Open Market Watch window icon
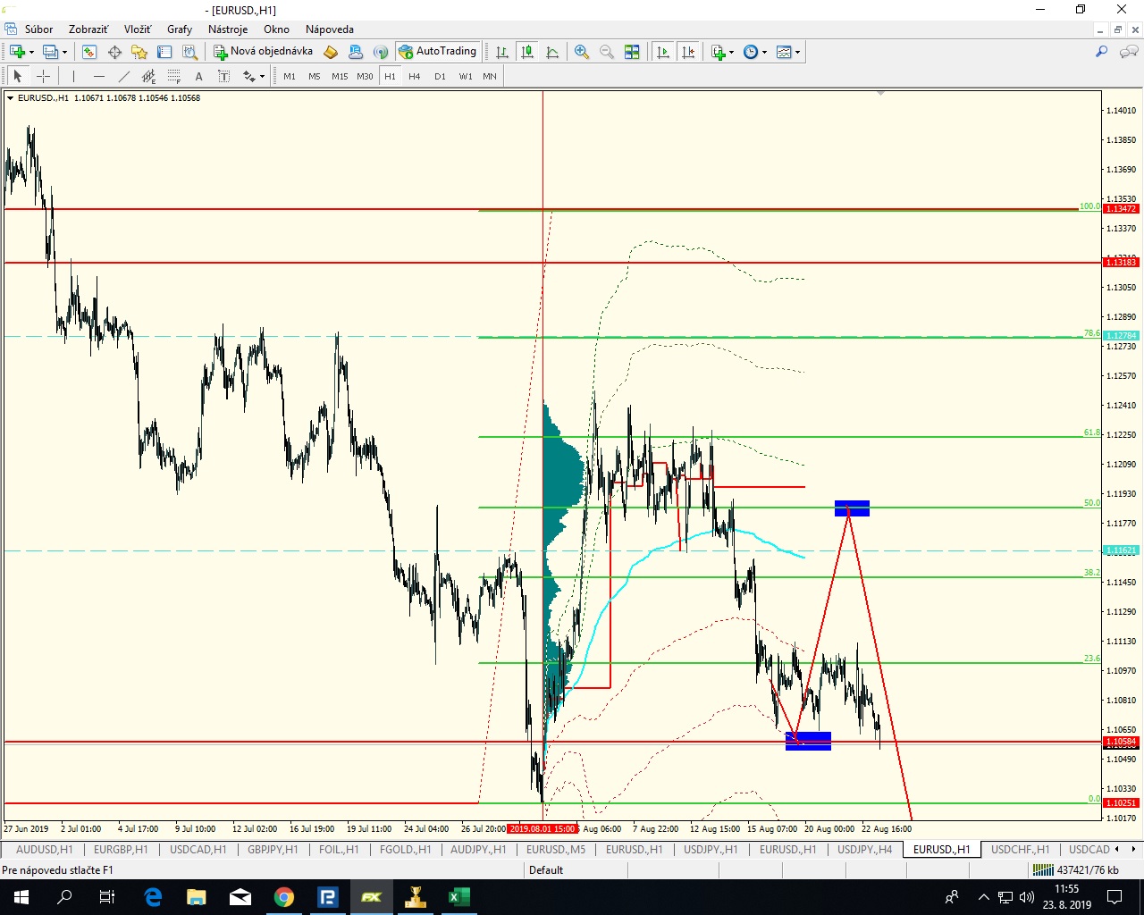Screen dimensions: 1144x915 (89, 52)
